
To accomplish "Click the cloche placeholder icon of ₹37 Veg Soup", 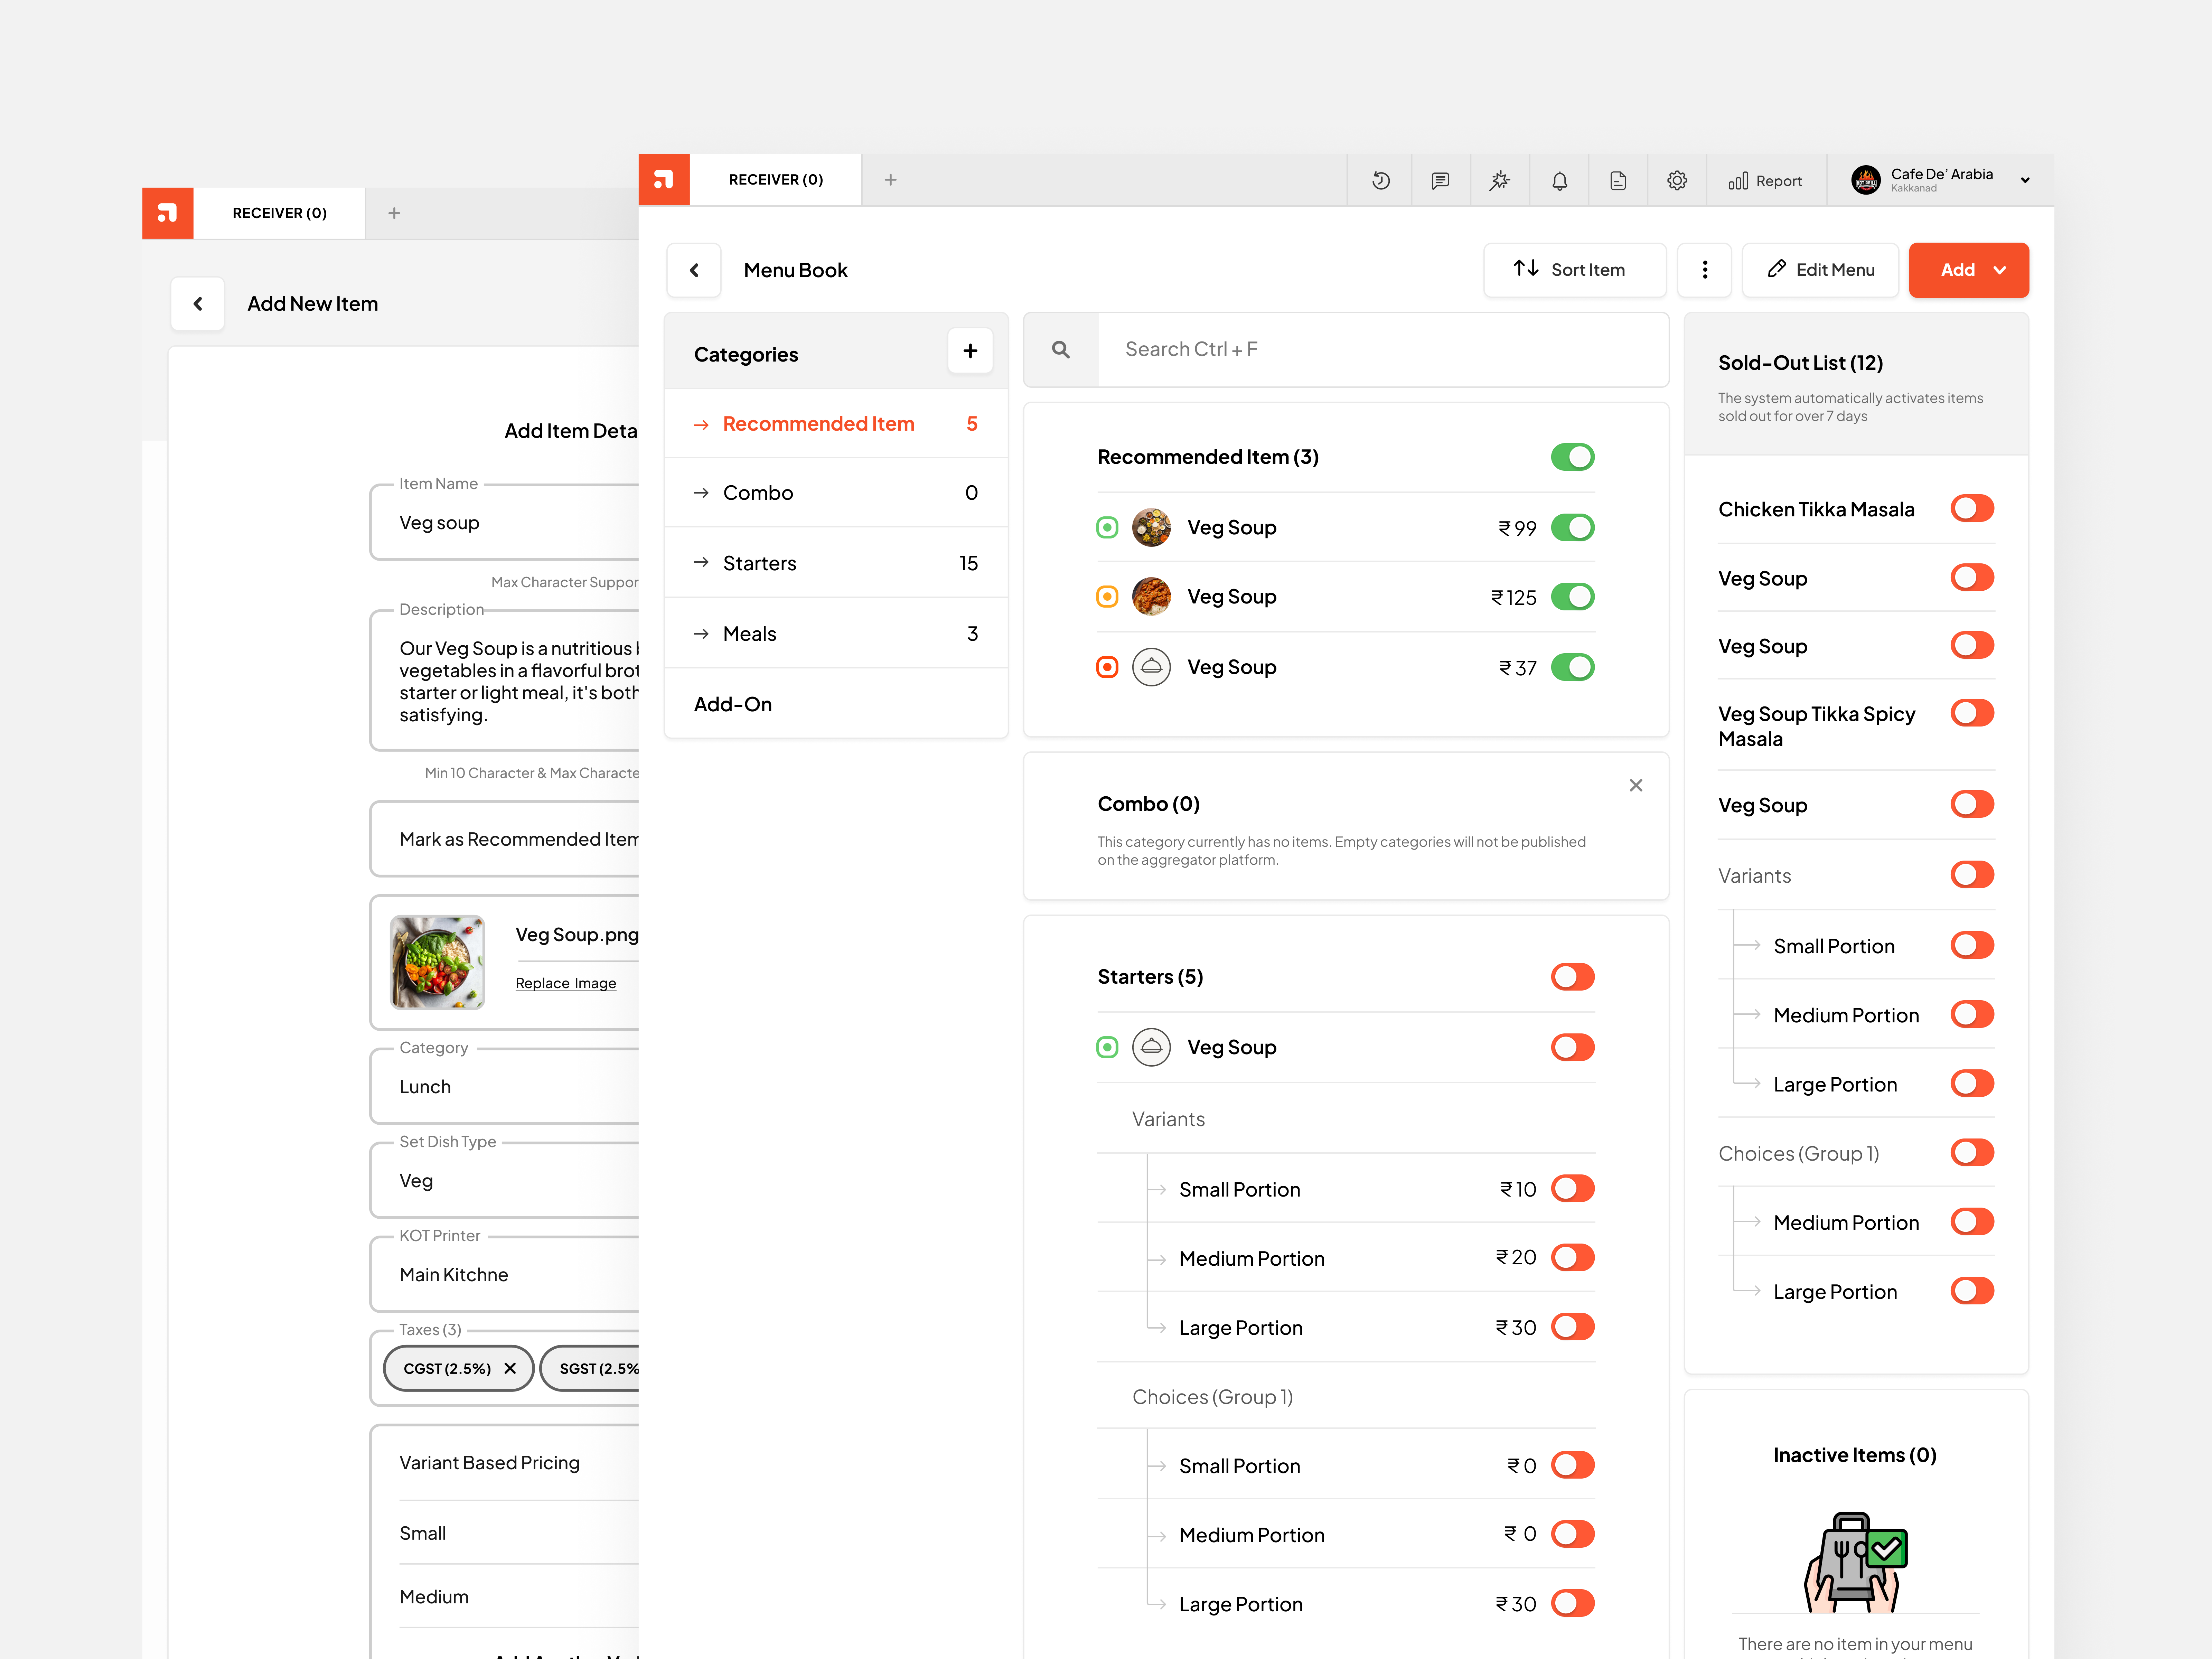I will tap(1151, 667).
